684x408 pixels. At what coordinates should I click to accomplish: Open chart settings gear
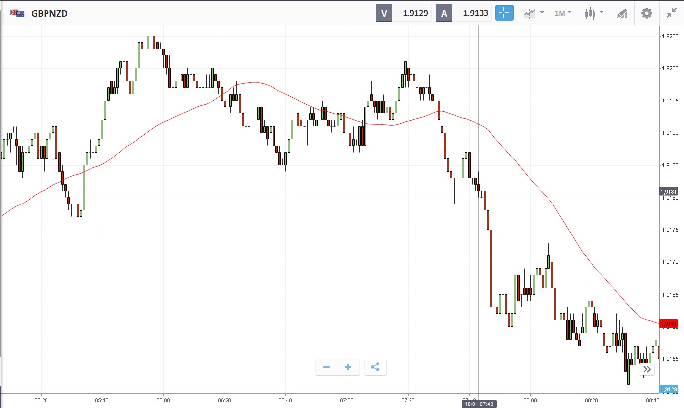(646, 13)
